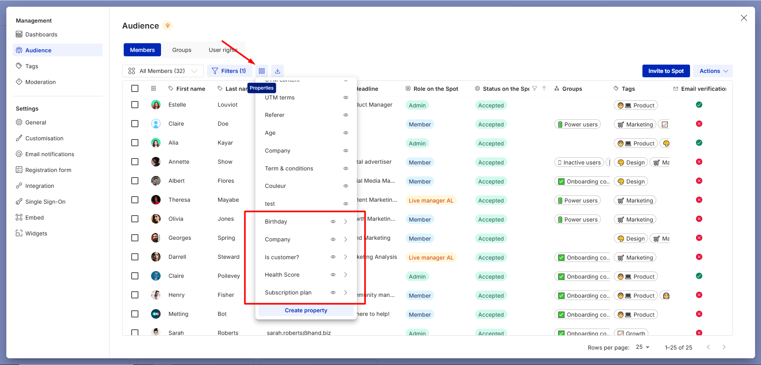Open the Moderation section
Viewport: 761px width, 365px height.
40,82
